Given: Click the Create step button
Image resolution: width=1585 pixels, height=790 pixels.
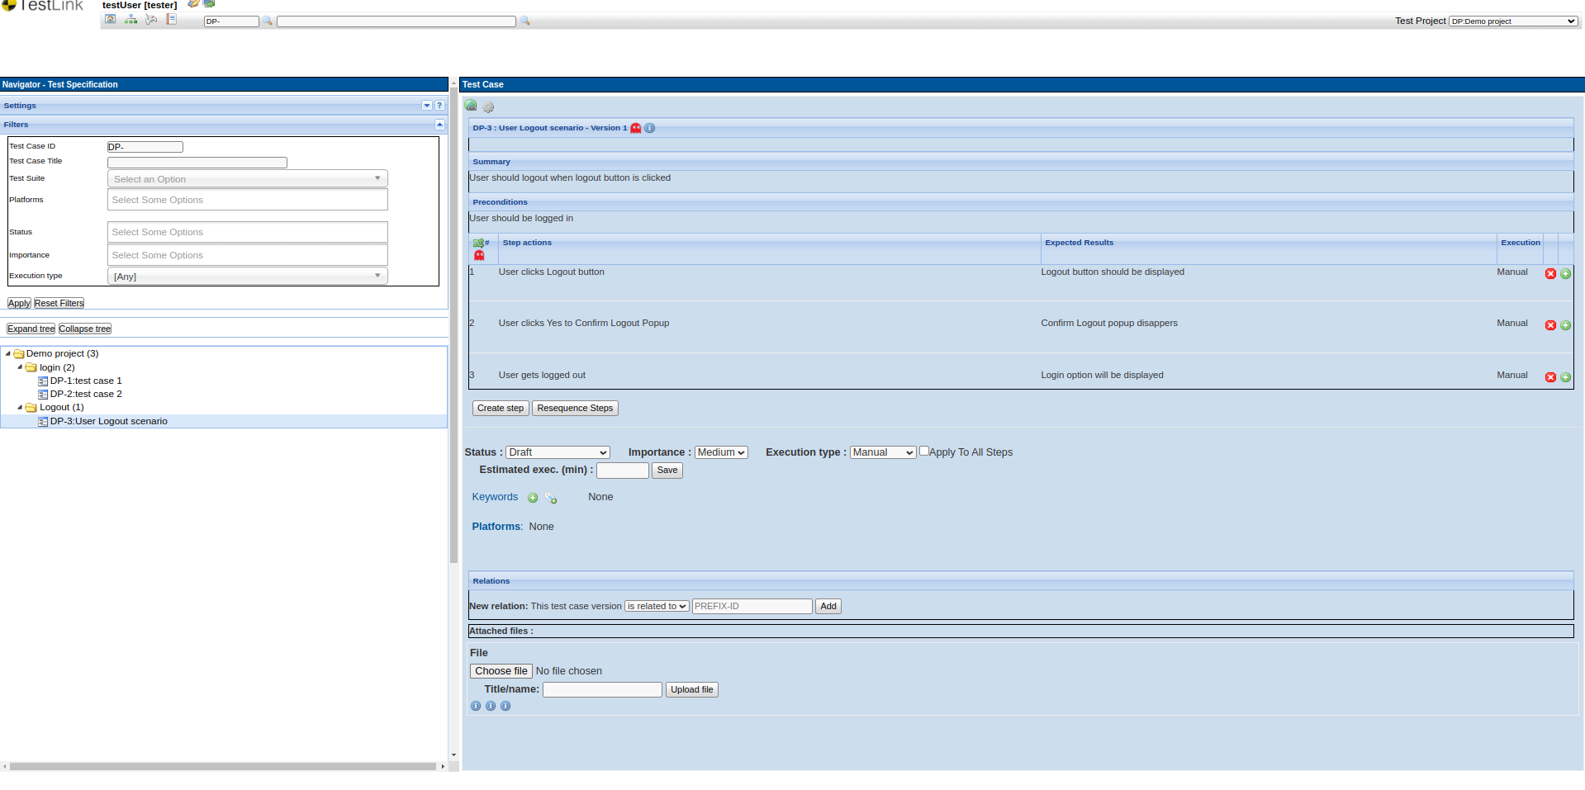Looking at the screenshot, I should pyautogui.click(x=500, y=408).
